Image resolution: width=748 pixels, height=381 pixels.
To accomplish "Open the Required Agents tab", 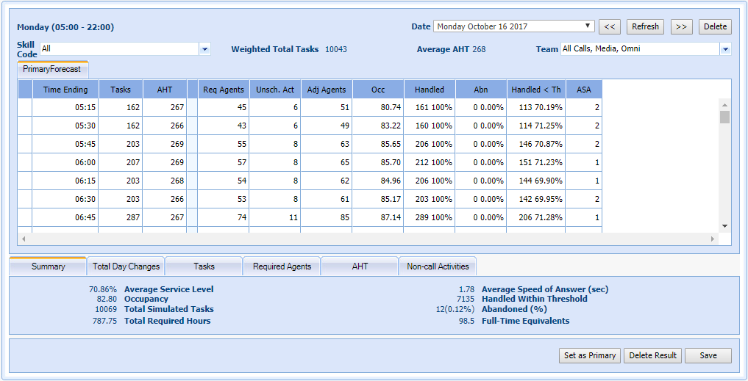I will click(282, 266).
